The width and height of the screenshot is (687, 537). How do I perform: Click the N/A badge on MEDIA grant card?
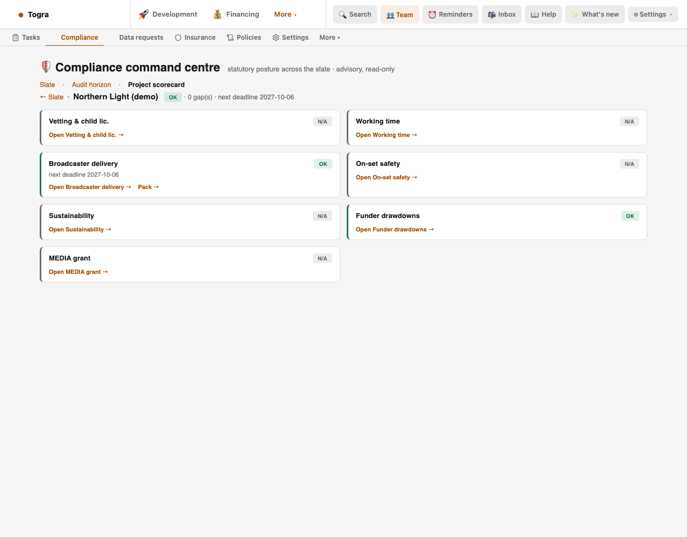[323, 258]
